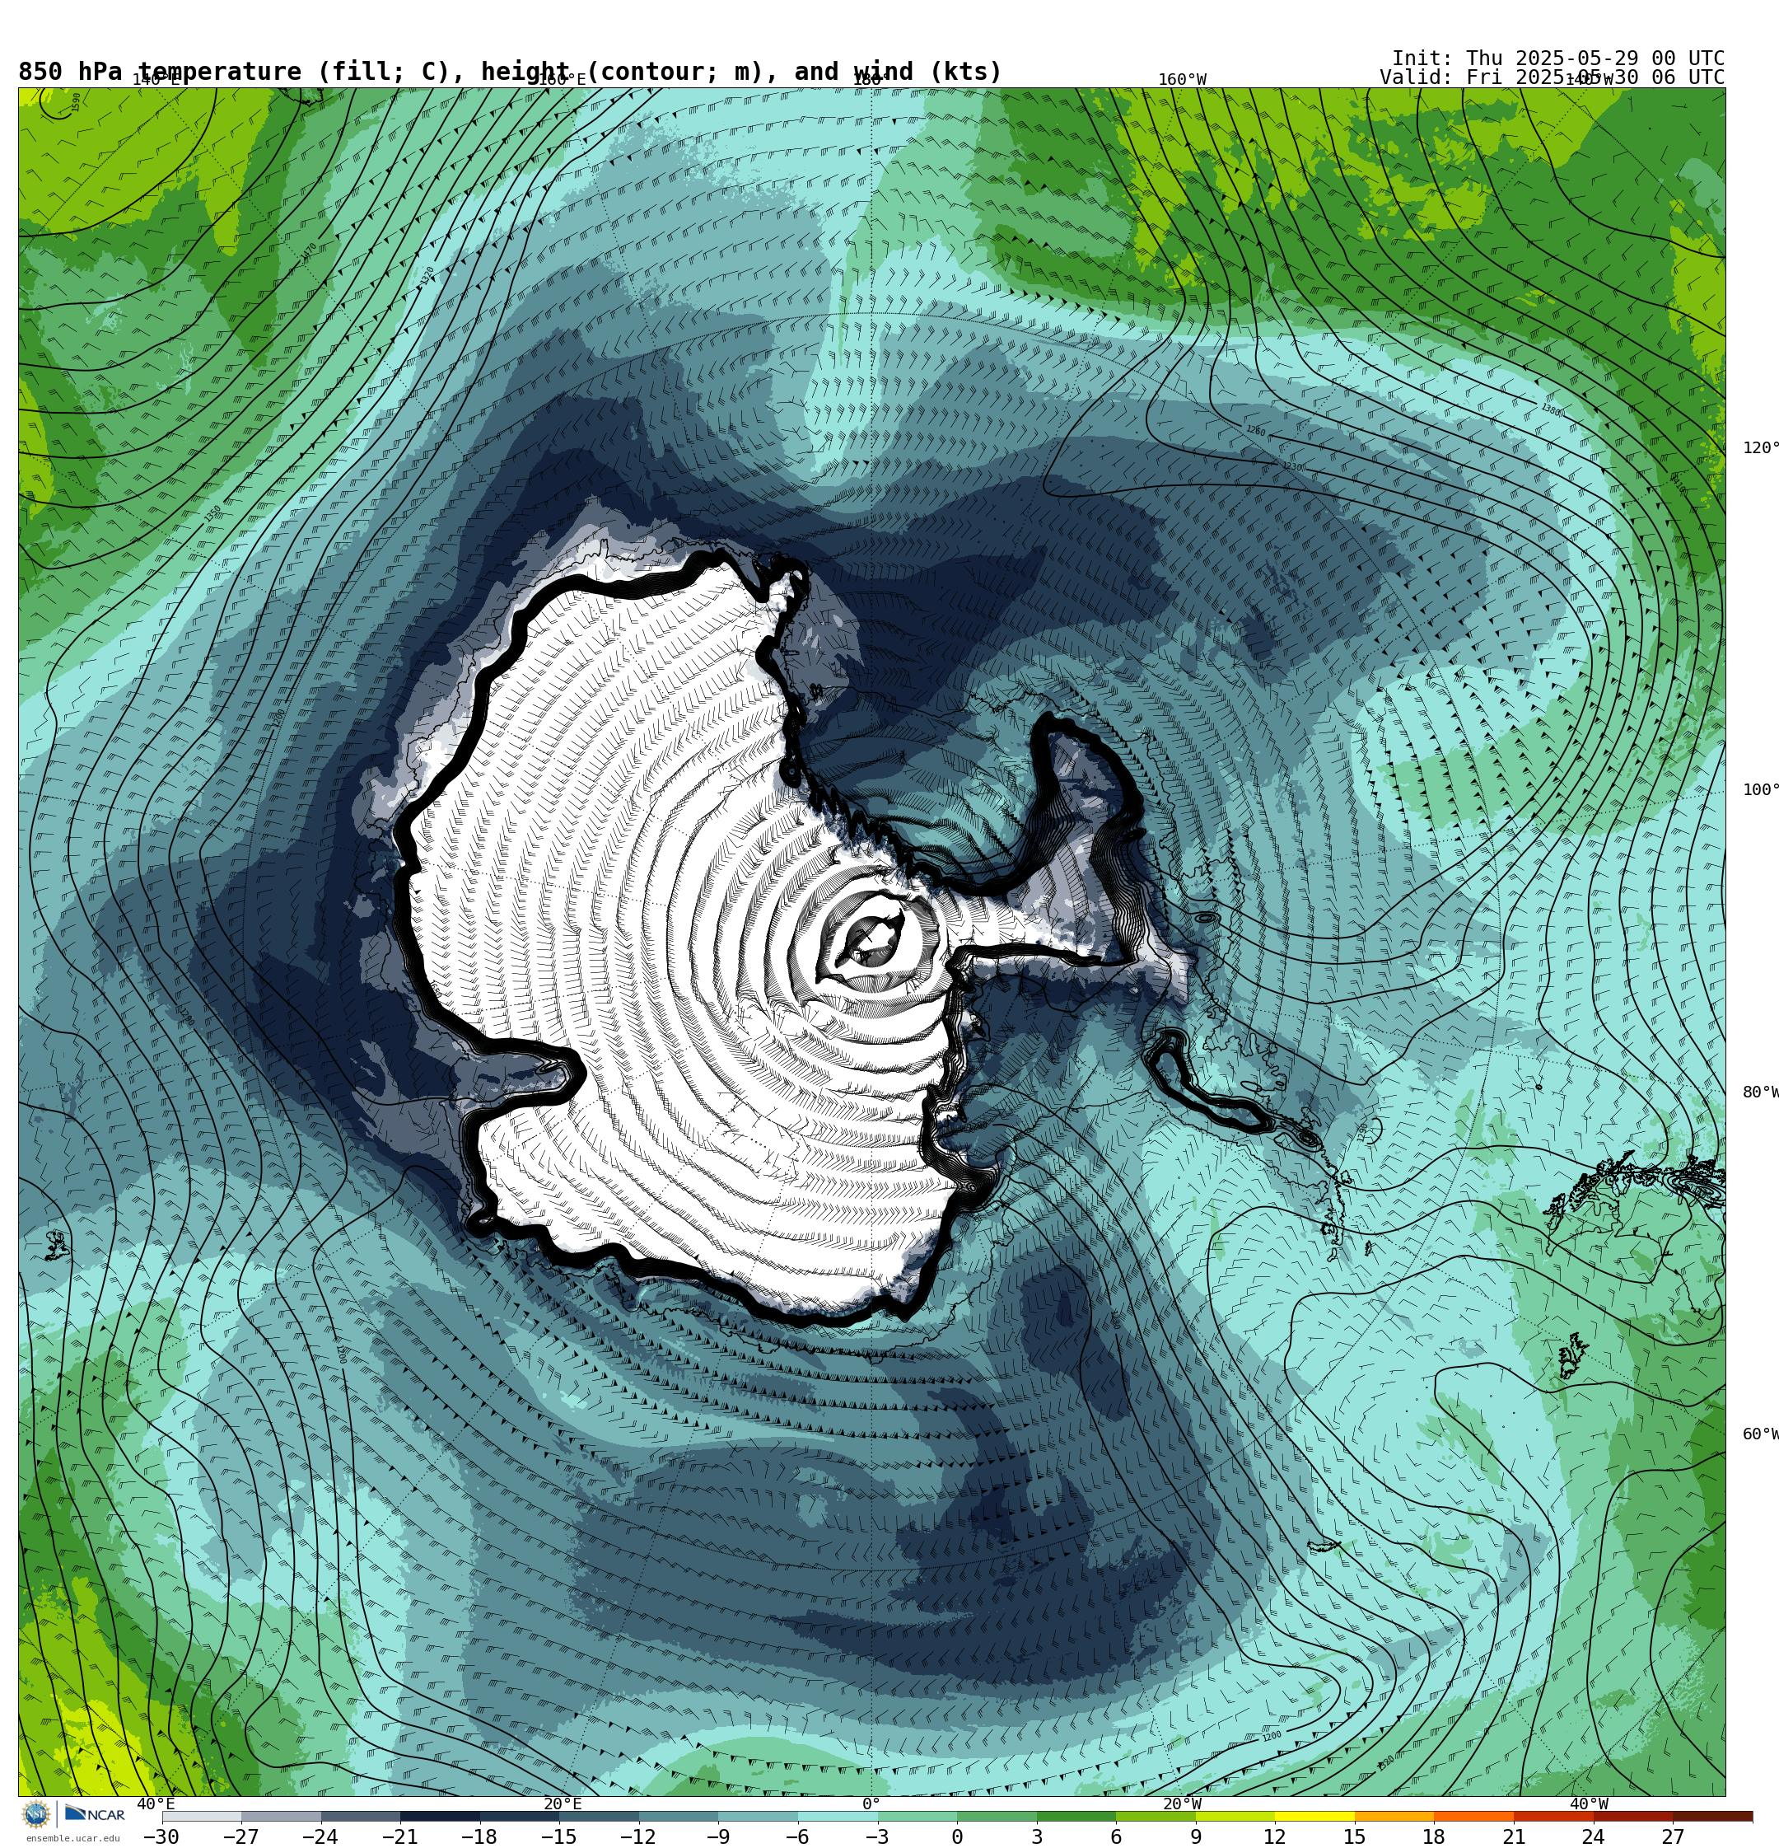Click the 60°W longitude label on right edge
Image resolution: width=1779 pixels, height=1848 pixels.
pyautogui.click(x=1760, y=1434)
